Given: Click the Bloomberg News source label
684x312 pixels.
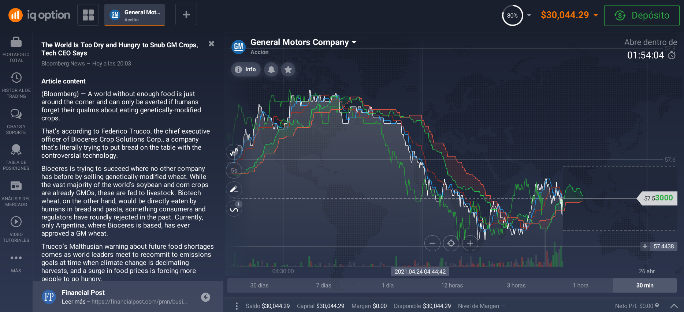Looking at the screenshot, I should pos(63,64).
